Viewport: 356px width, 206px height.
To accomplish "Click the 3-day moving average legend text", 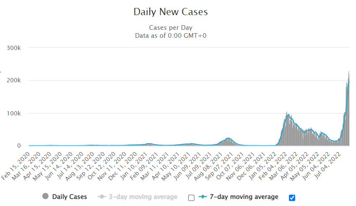I will tap(143, 196).
